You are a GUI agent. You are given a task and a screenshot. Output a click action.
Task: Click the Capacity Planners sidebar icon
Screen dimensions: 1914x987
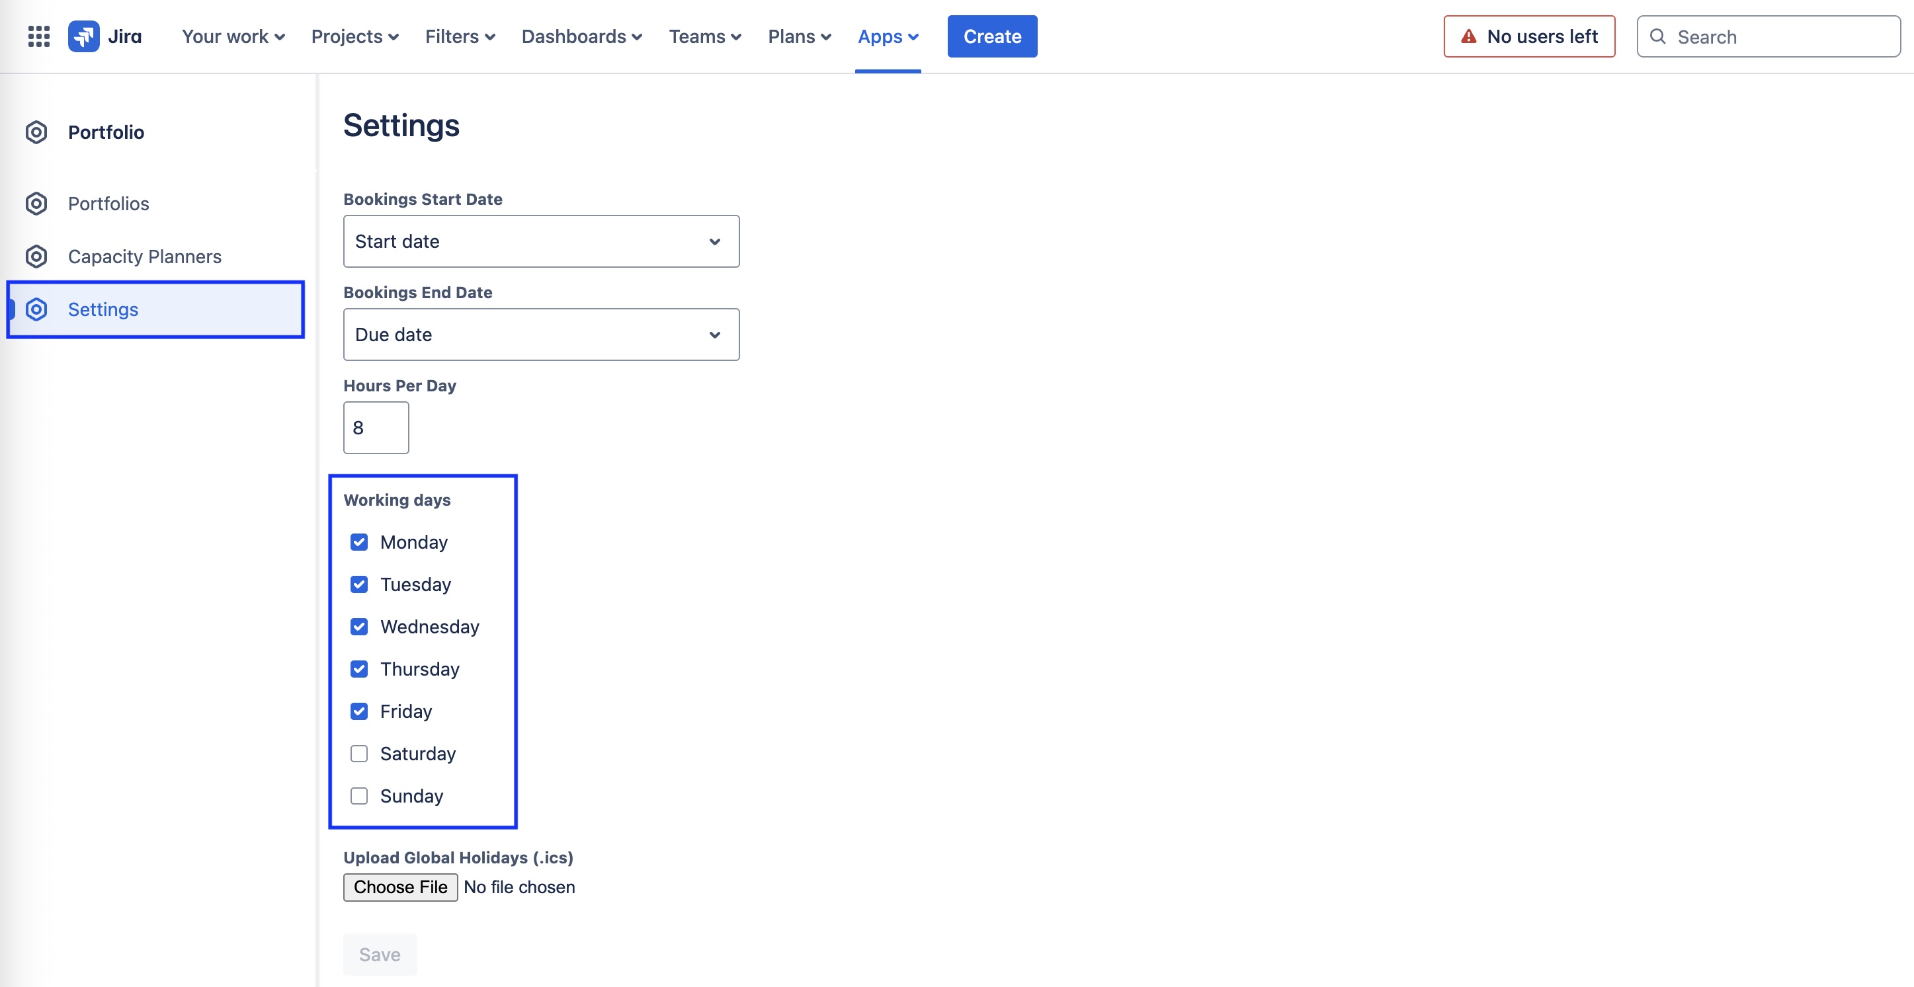(x=36, y=257)
